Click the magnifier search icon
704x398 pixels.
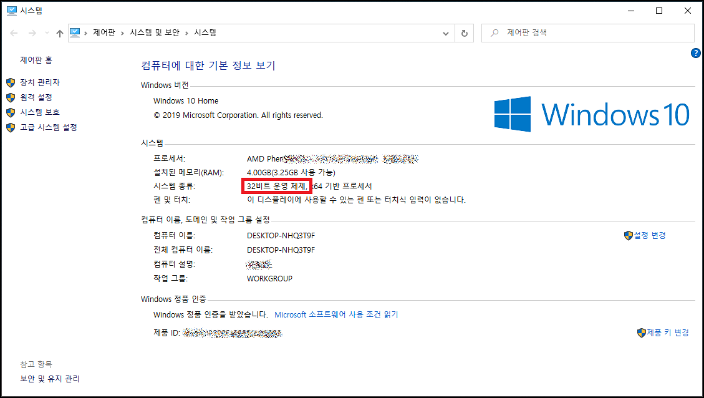click(x=494, y=33)
